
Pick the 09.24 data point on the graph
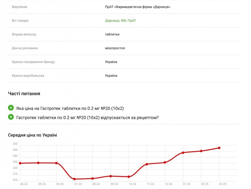pos(110,176)
